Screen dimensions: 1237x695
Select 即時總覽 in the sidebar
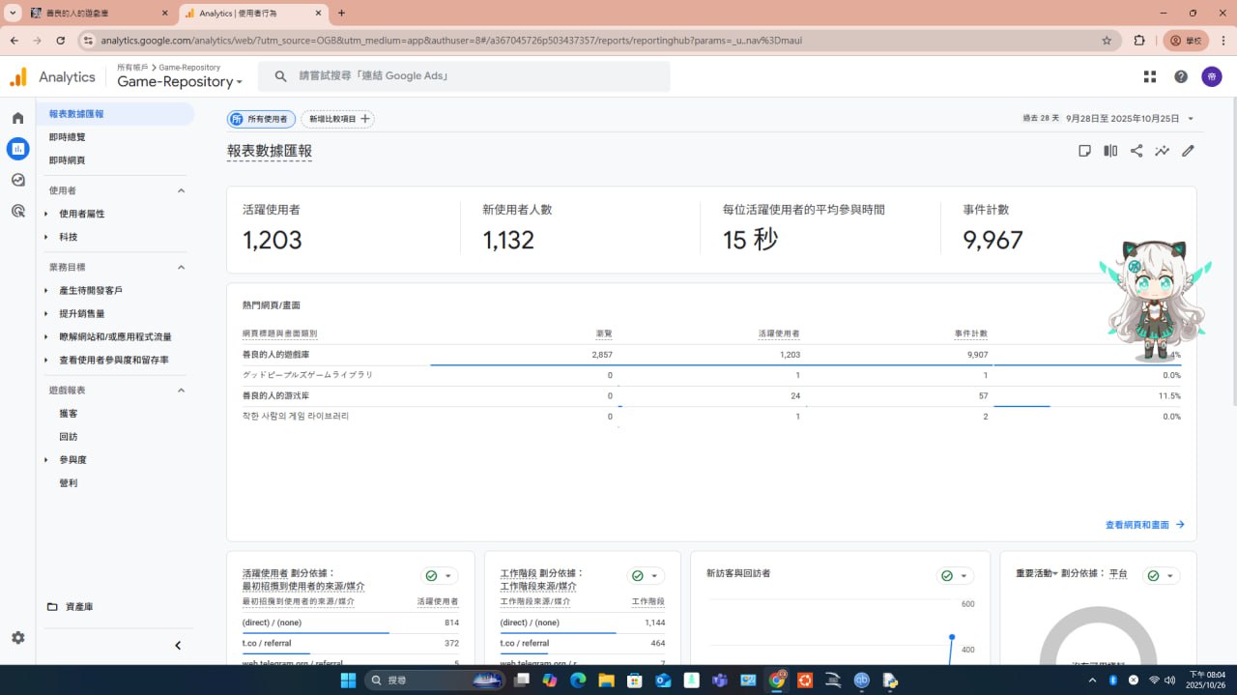tap(68, 137)
